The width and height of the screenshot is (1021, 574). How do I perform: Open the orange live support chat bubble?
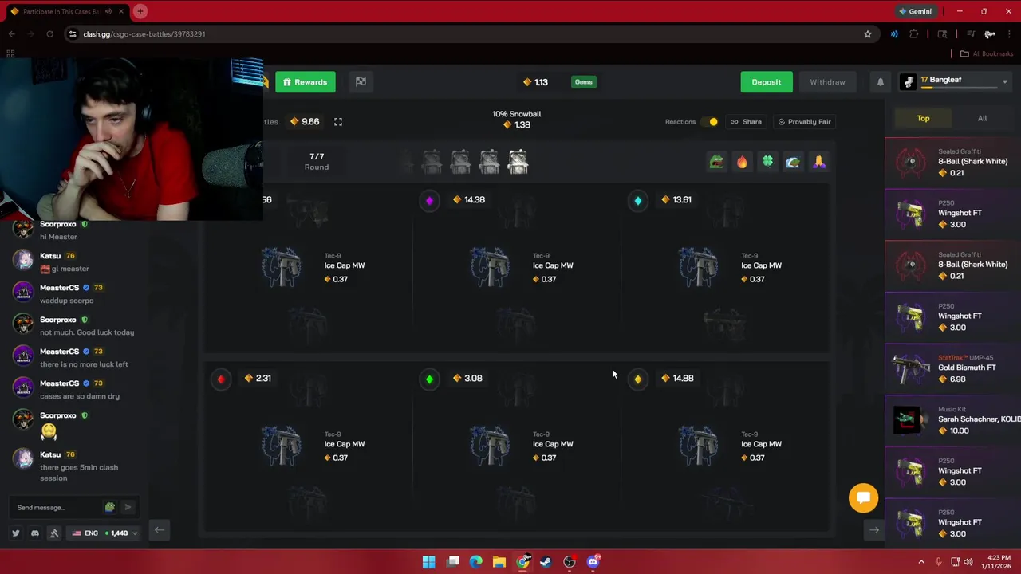click(863, 498)
